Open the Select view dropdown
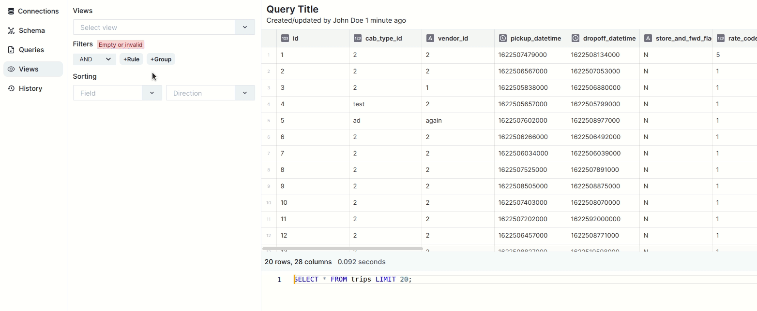757x311 pixels. 244,28
